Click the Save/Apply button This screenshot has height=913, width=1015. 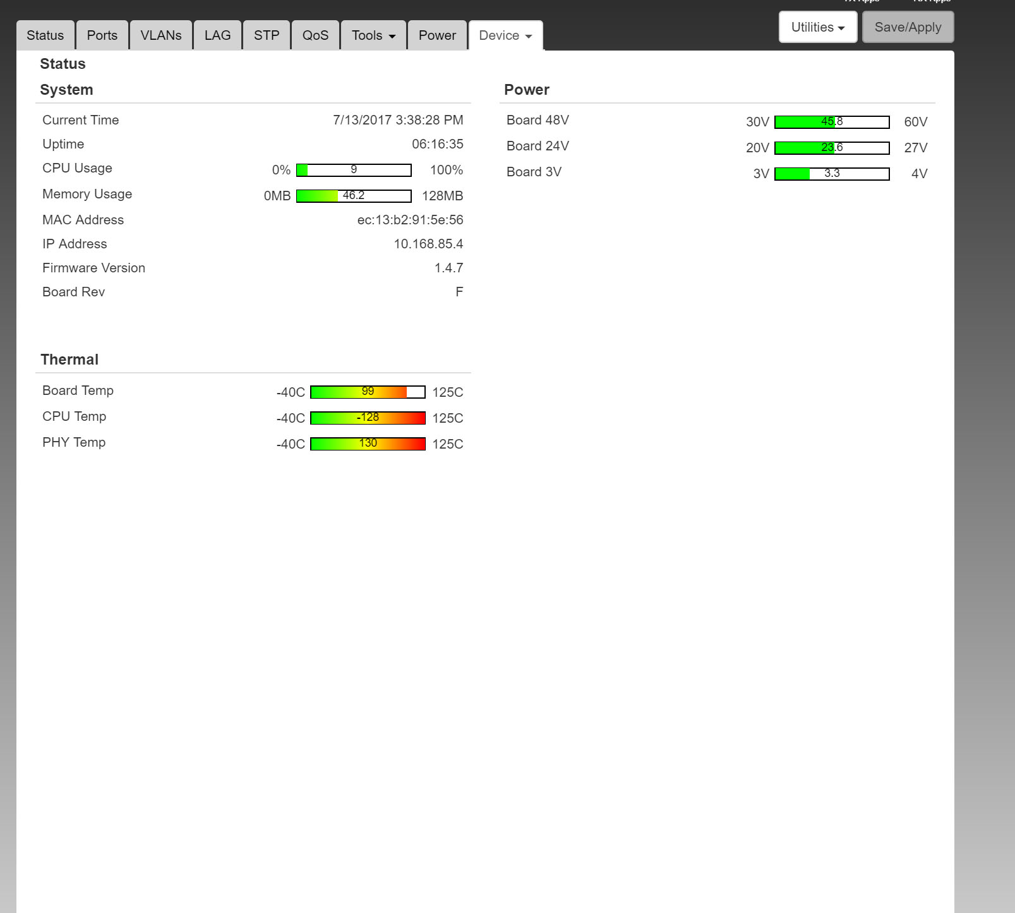[x=908, y=27]
